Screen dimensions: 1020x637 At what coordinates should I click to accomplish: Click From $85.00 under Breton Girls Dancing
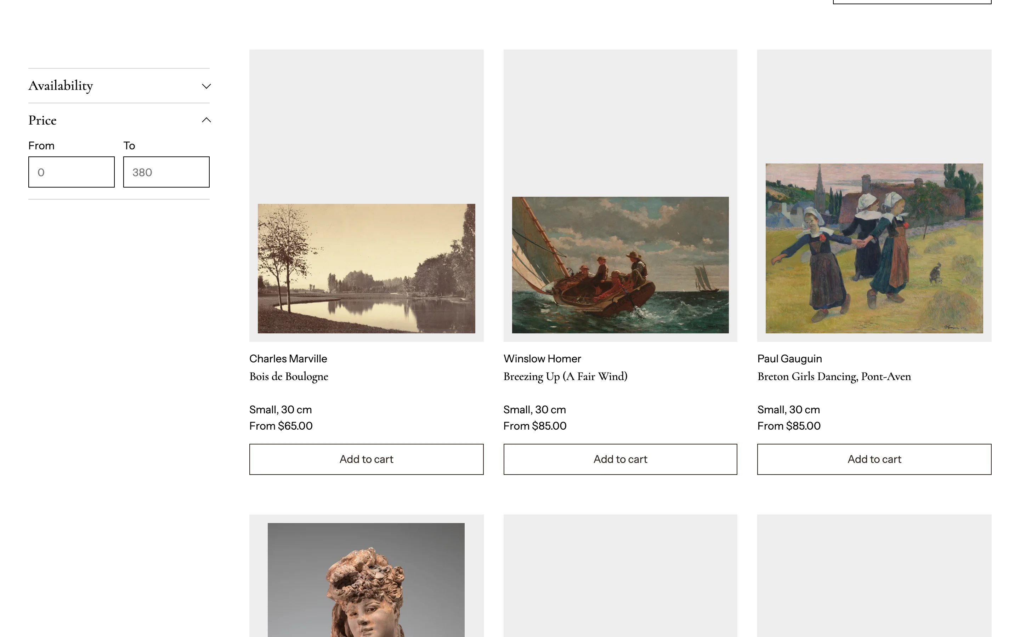(x=789, y=426)
